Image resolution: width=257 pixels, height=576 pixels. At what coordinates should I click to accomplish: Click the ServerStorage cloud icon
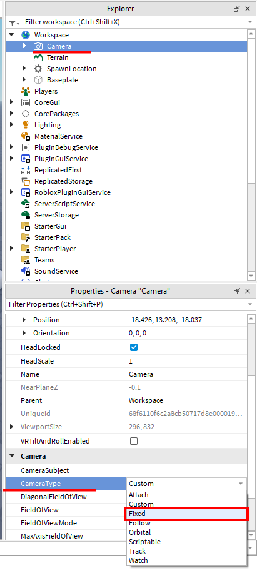point(26,215)
